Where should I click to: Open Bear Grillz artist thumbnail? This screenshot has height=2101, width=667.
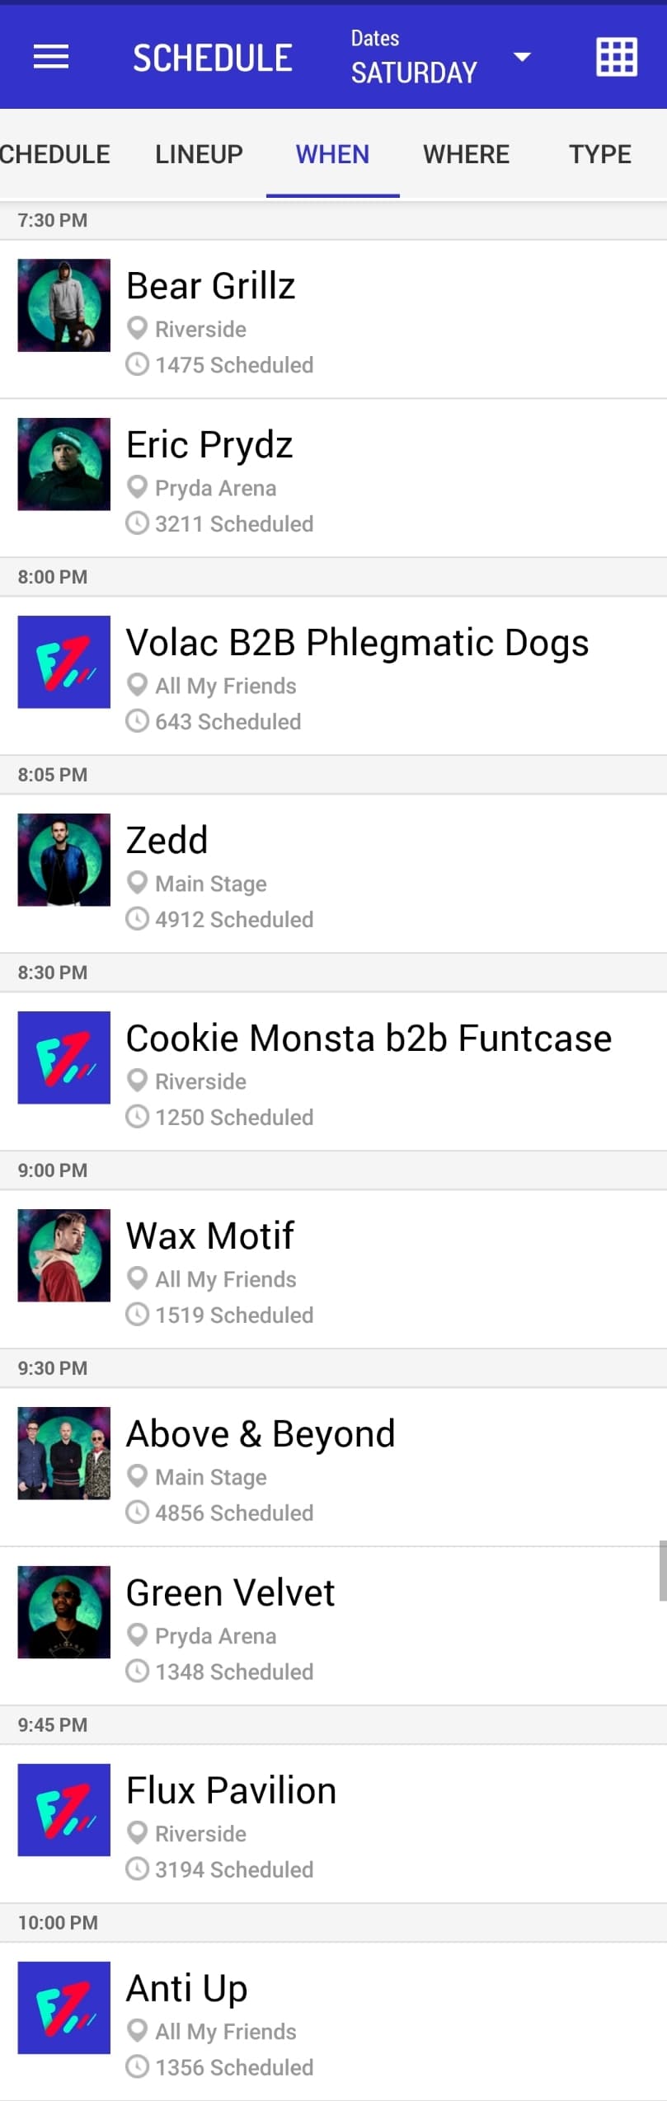click(64, 306)
